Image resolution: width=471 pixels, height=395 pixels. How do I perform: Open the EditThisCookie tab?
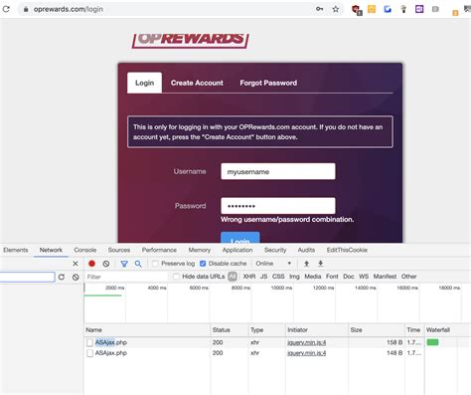coord(347,250)
